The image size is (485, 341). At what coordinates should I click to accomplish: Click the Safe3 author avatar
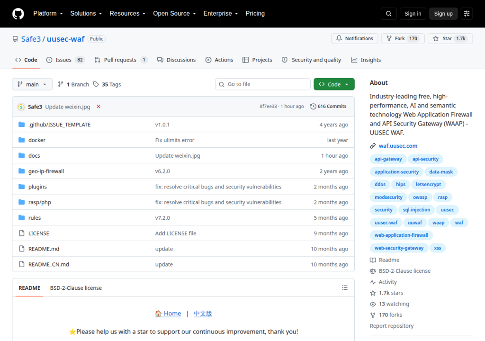tap(21, 107)
